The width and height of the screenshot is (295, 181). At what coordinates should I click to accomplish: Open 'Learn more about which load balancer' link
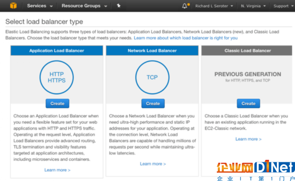(x=185, y=38)
